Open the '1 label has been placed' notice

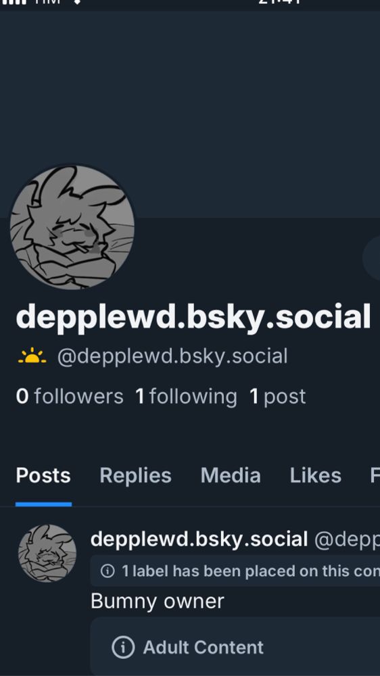[235, 571]
